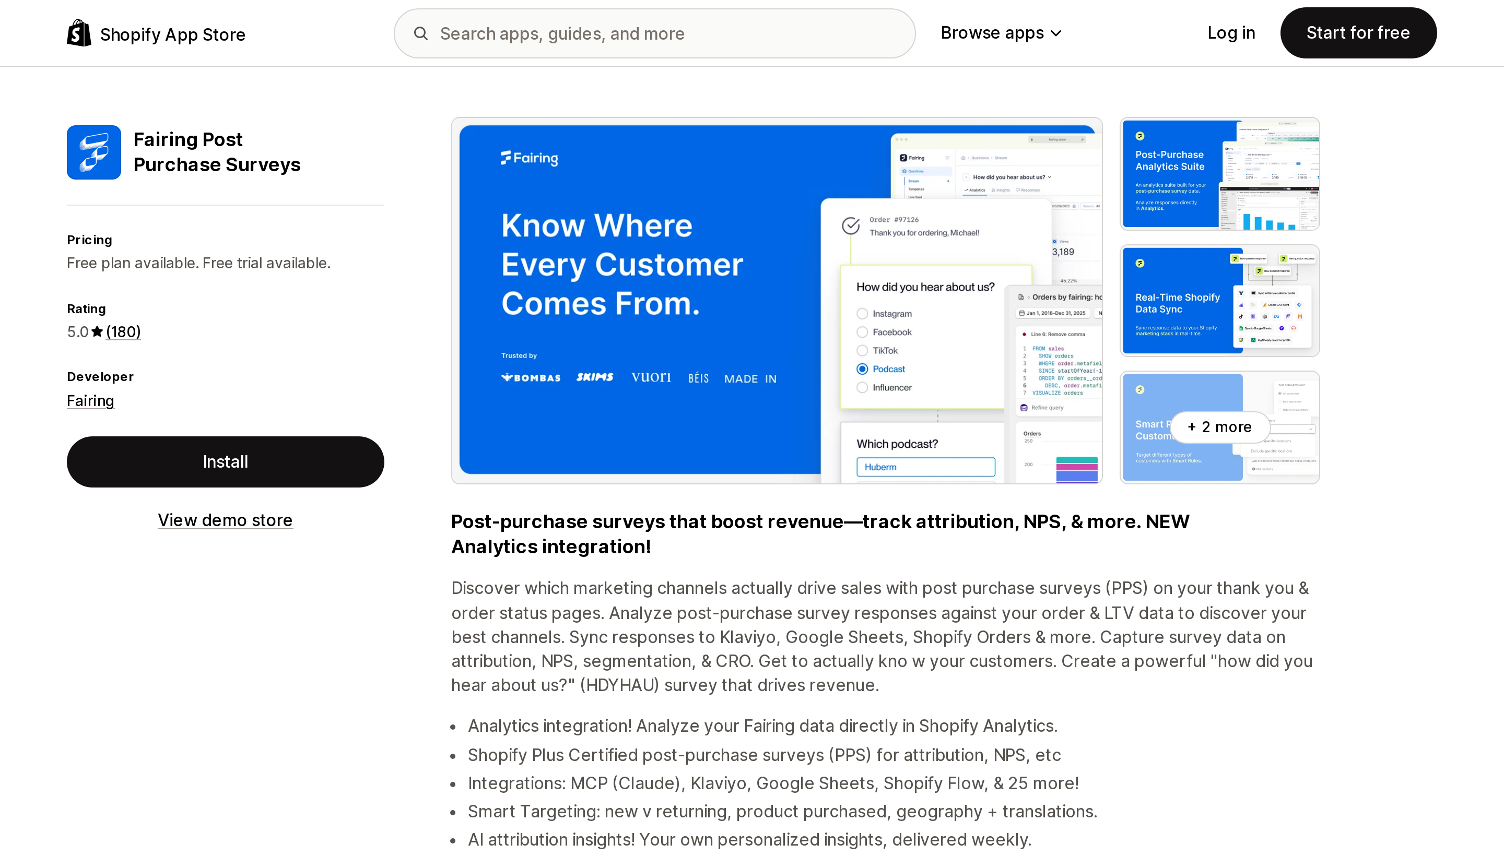The height and width of the screenshot is (856, 1504).
Task: Click the Fairing app logo icon
Action: [94, 152]
